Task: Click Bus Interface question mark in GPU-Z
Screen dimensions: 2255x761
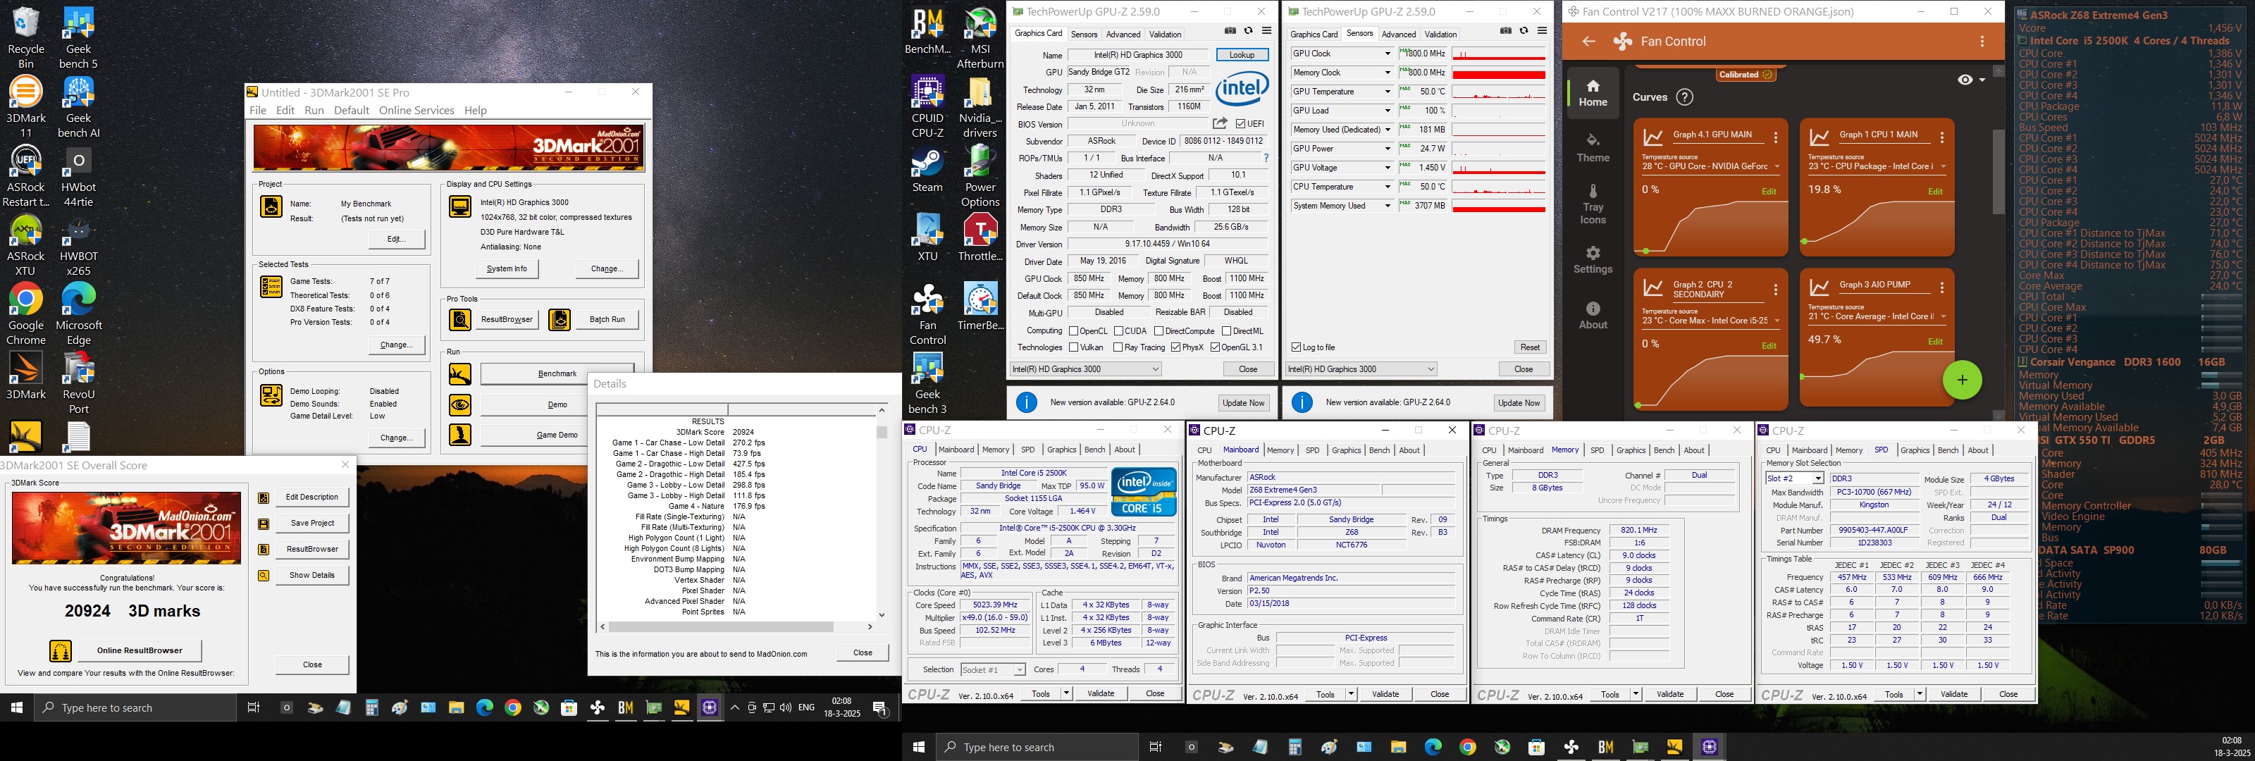Action: pos(1265,159)
